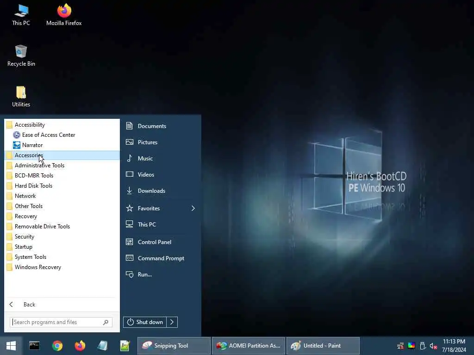
Task: Click the search magnifier icon
Action: click(x=106, y=322)
